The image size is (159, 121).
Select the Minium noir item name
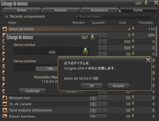tap(20, 98)
